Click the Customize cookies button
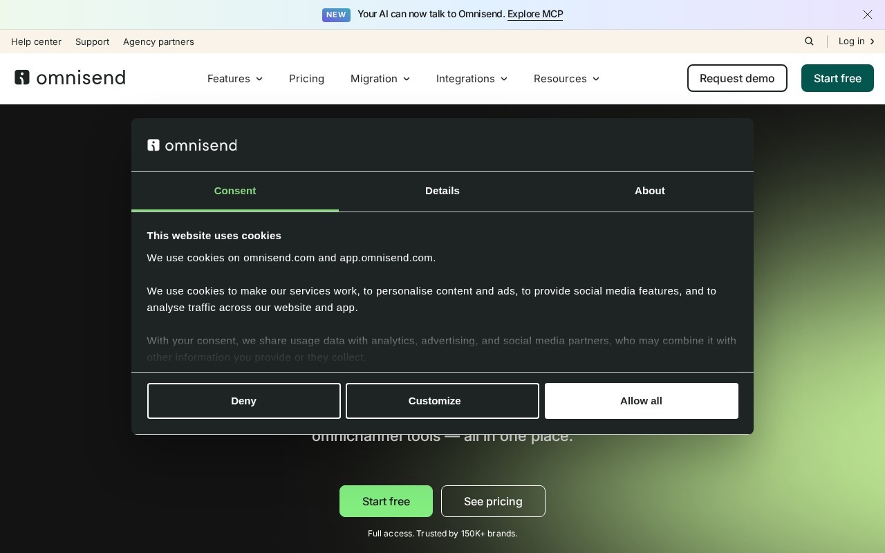Screen dimensions: 885x553 pyautogui.click(x=442, y=401)
